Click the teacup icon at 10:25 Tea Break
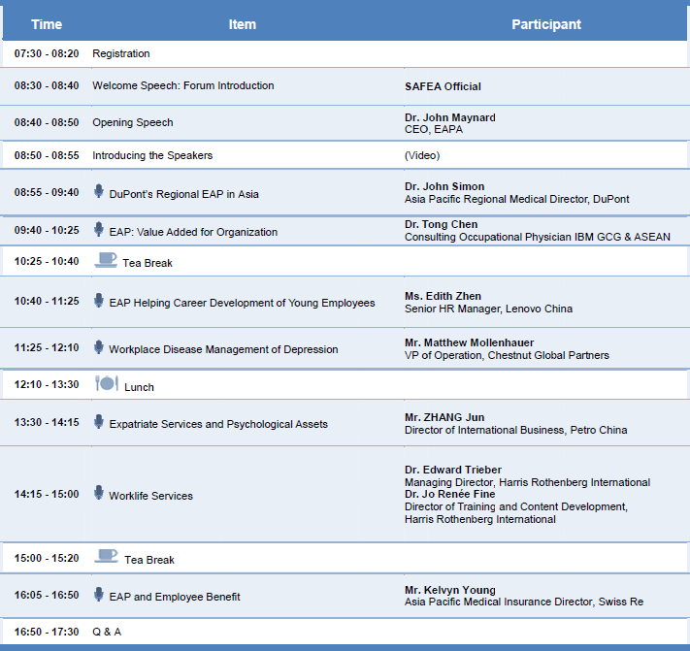The height and width of the screenshot is (651, 690). [x=106, y=260]
